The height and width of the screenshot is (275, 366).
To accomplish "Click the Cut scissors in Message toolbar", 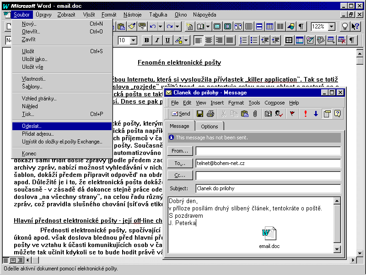I will click(223, 114).
